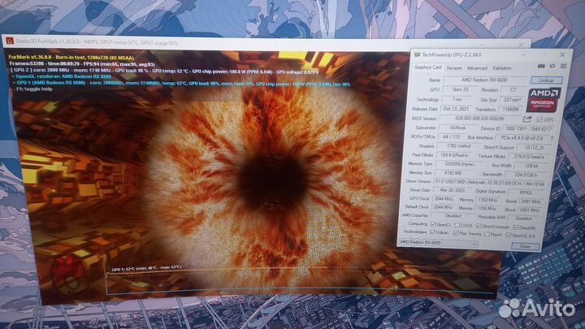Open the Advanced tab
This screenshot has width=585, height=329.
[477, 68]
